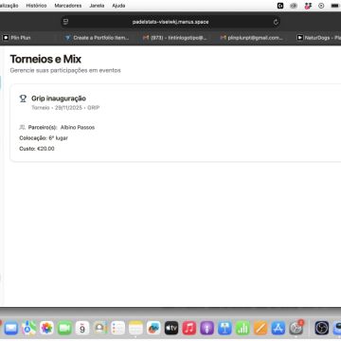
Task: Click the reload page icon in address bar
Action: [x=276, y=22]
